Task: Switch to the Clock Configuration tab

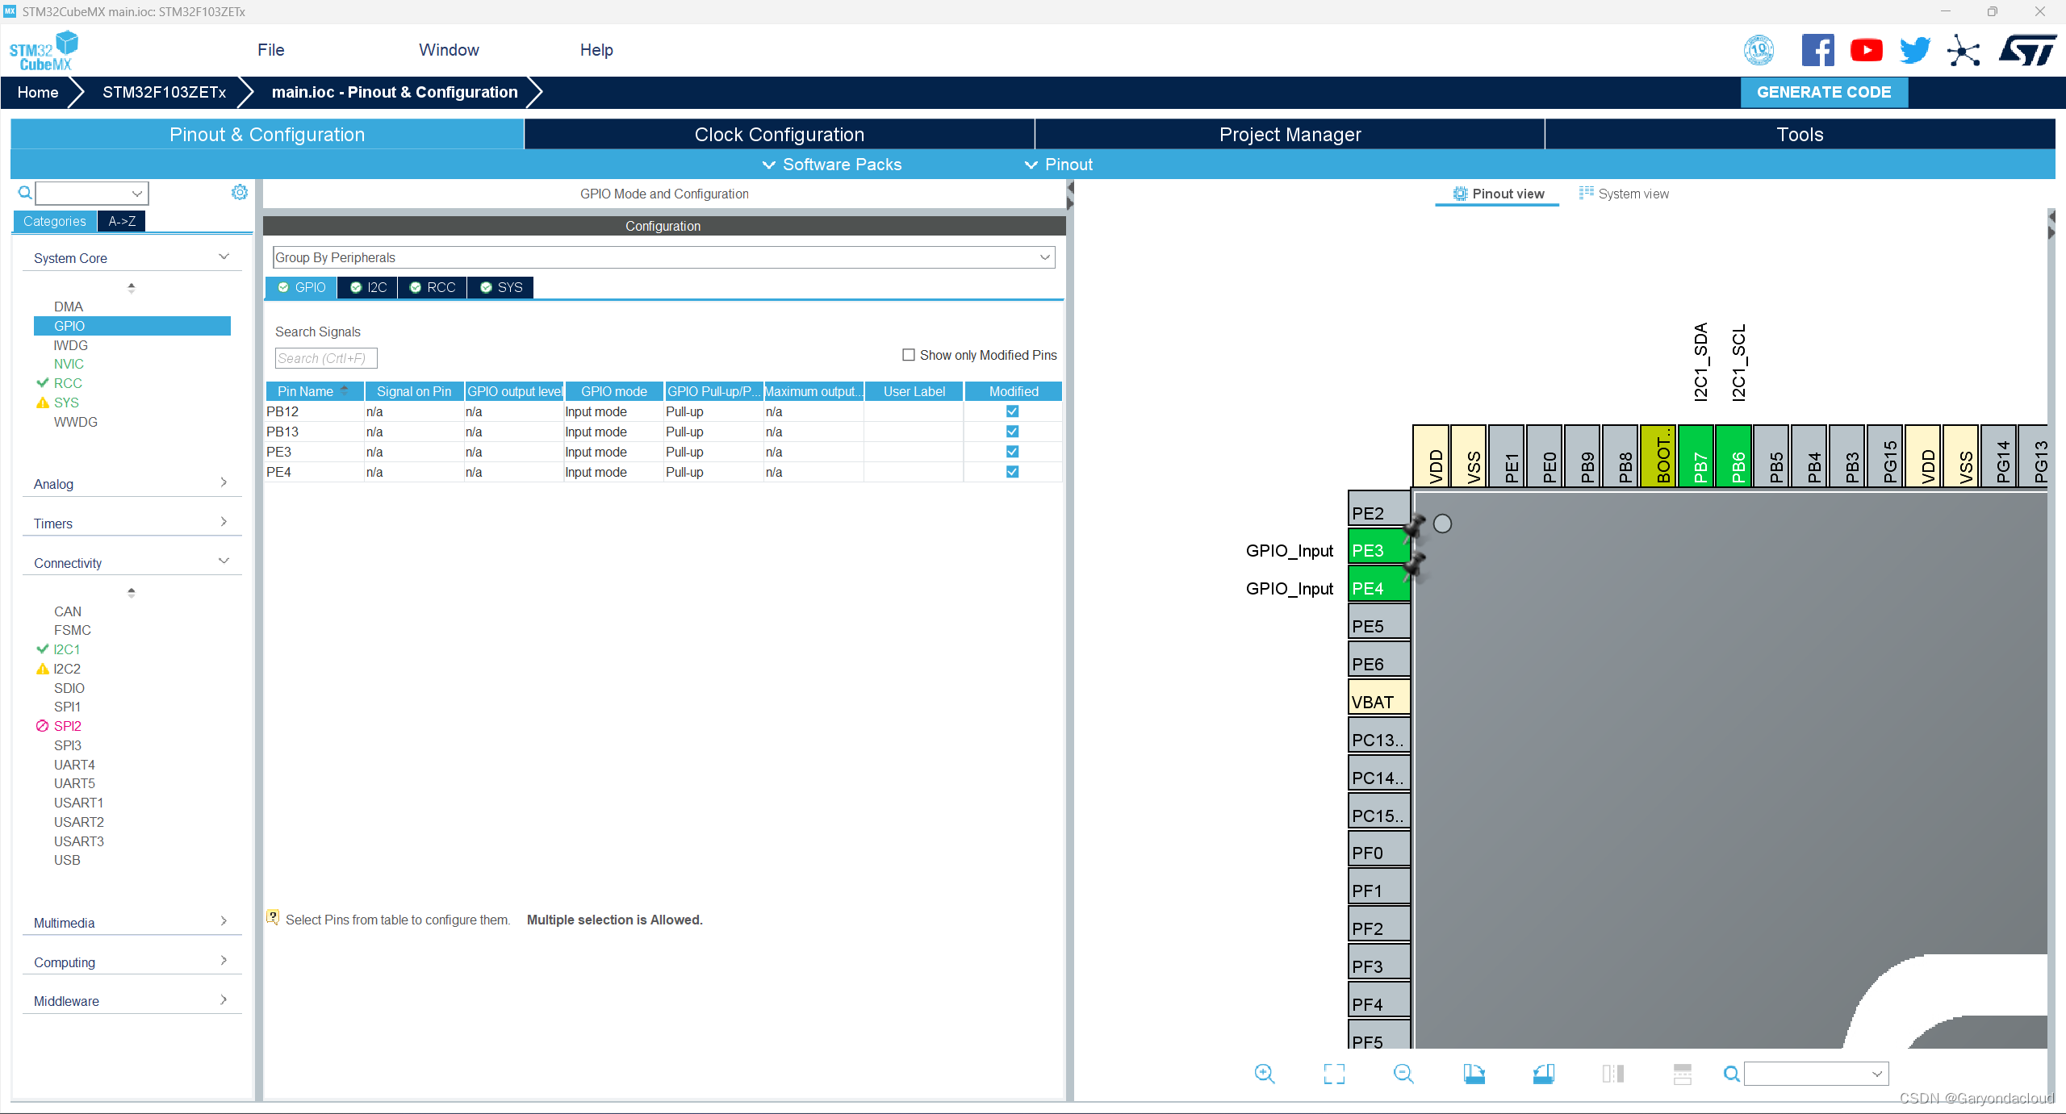Action: (x=779, y=135)
